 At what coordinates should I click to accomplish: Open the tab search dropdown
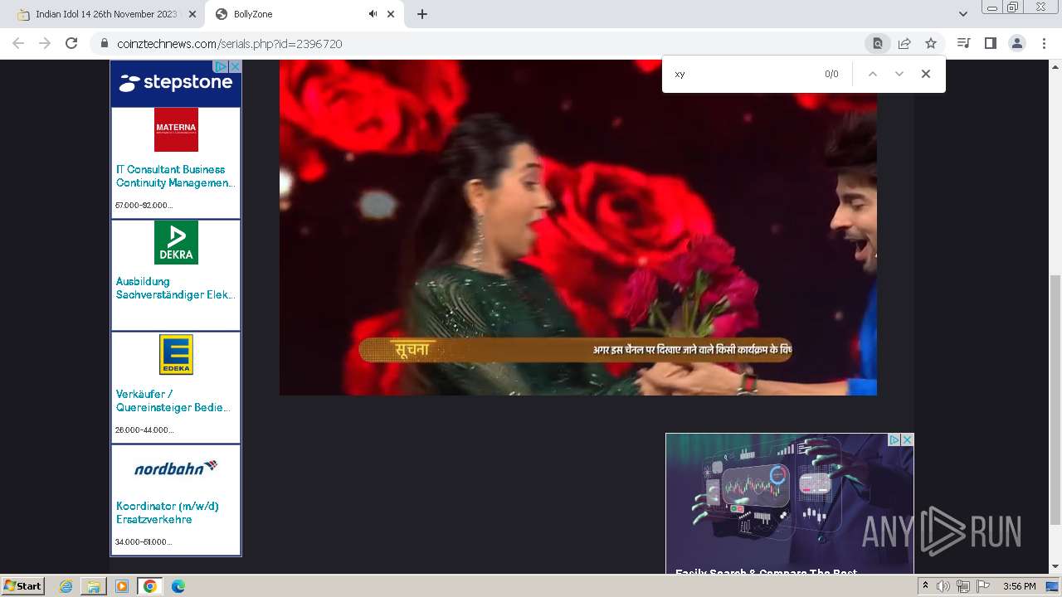[x=962, y=14]
